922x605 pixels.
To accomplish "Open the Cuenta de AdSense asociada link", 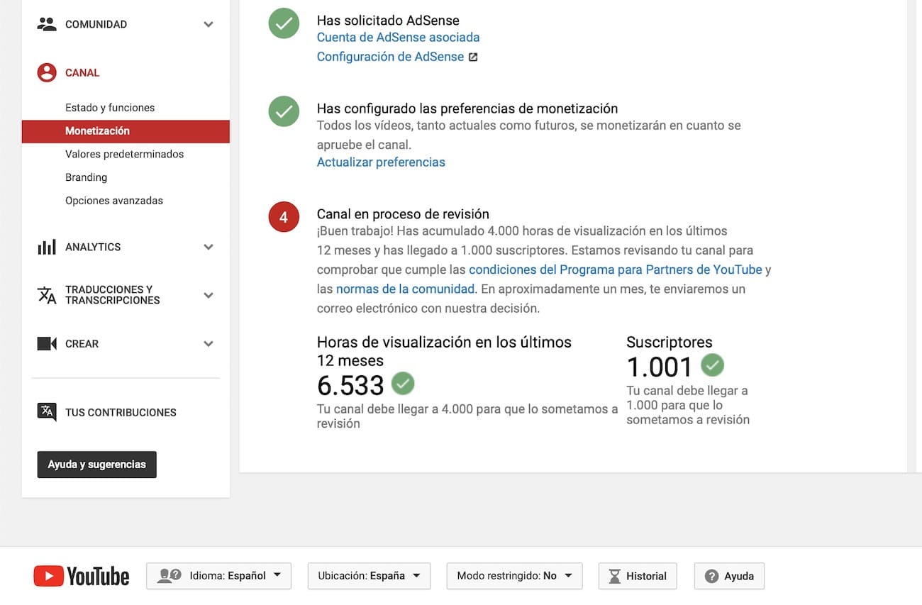I will coord(398,37).
